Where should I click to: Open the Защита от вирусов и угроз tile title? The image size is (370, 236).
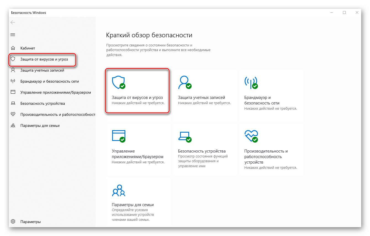click(137, 98)
